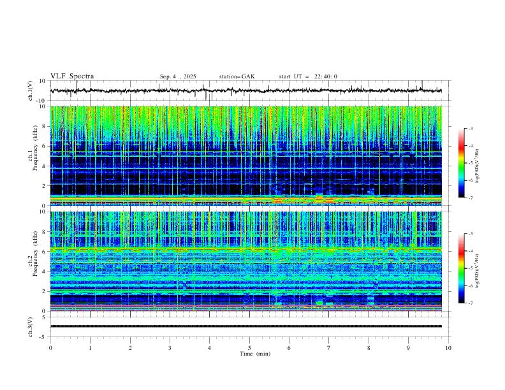This screenshot has width=505, height=390.
Task: Click time axis tick label "5"
Action: point(249,348)
